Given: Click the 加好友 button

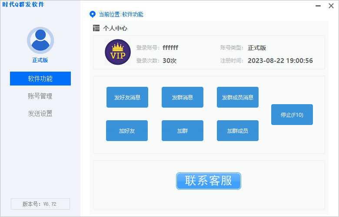Looking at the screenshot, I should 127,131.
